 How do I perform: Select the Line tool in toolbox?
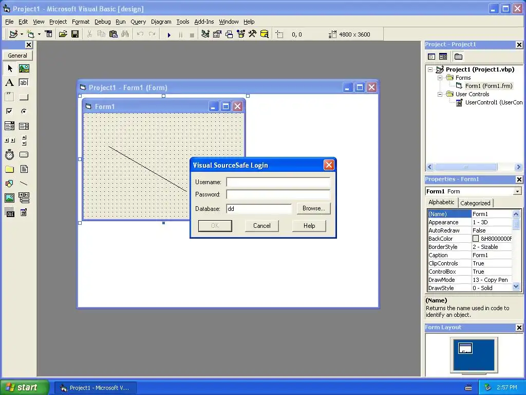click(24, 184)
